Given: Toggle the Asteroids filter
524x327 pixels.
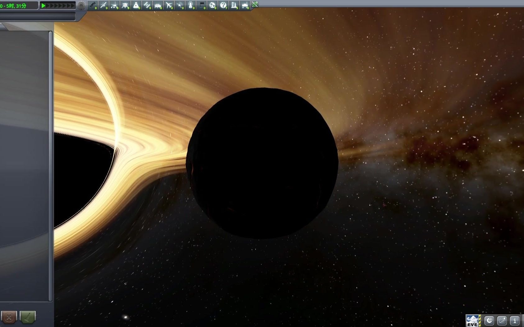Looking at the screenshot, I should (x=213, y=5).
